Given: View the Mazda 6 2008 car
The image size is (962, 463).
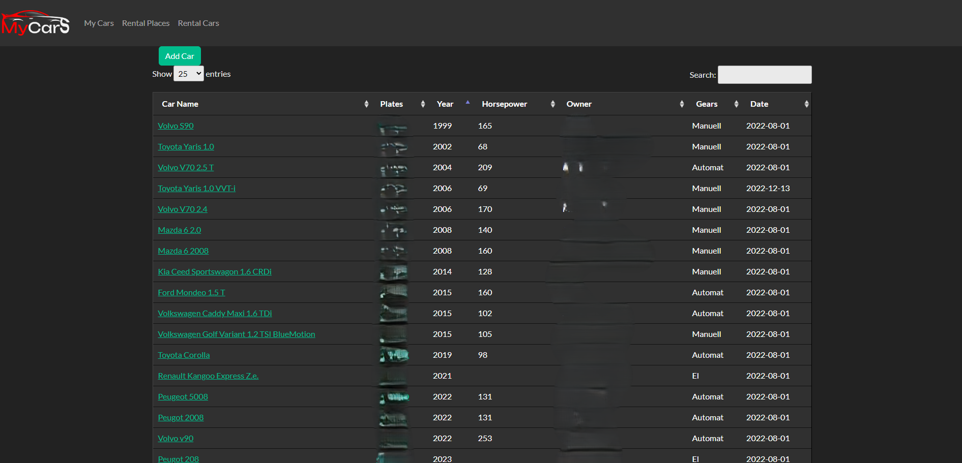Looking at the screenshot, I should pos(183,251).
